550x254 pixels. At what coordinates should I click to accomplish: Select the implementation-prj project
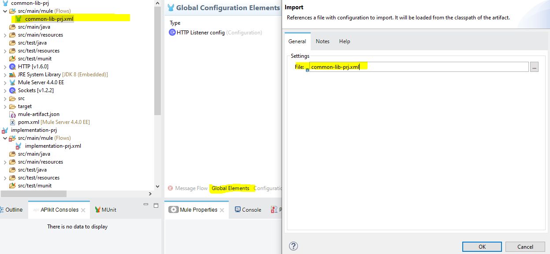34,130
